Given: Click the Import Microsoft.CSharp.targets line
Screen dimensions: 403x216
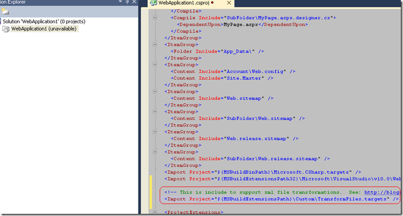Looking at the screenshot, I should 263,172.
